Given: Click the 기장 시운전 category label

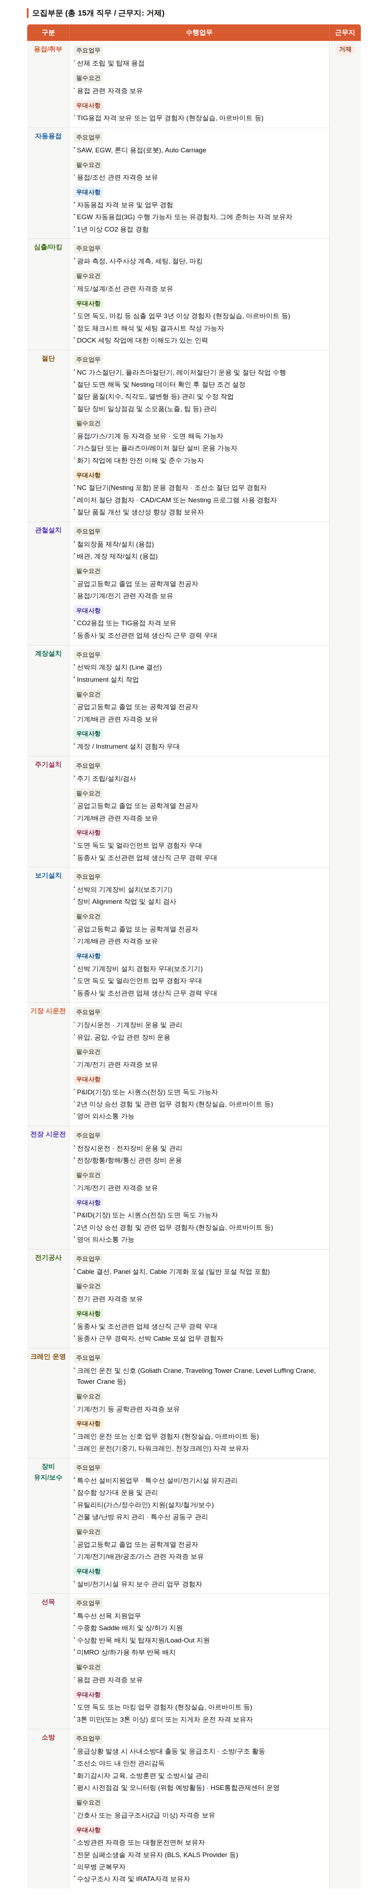Looking at the screenshot, I should click(x=48, y=1011).
